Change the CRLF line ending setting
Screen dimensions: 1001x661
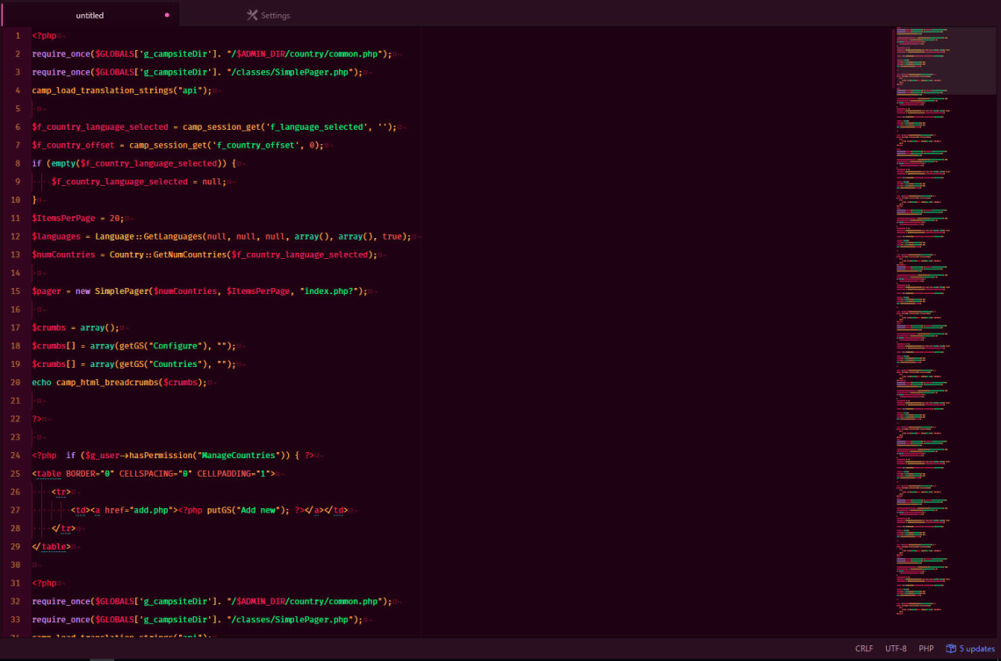(x=864, y=648)
